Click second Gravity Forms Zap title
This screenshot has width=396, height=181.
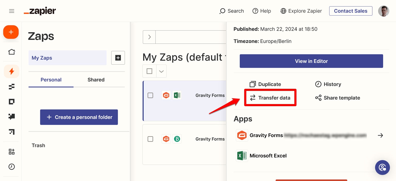click(210, 139)
